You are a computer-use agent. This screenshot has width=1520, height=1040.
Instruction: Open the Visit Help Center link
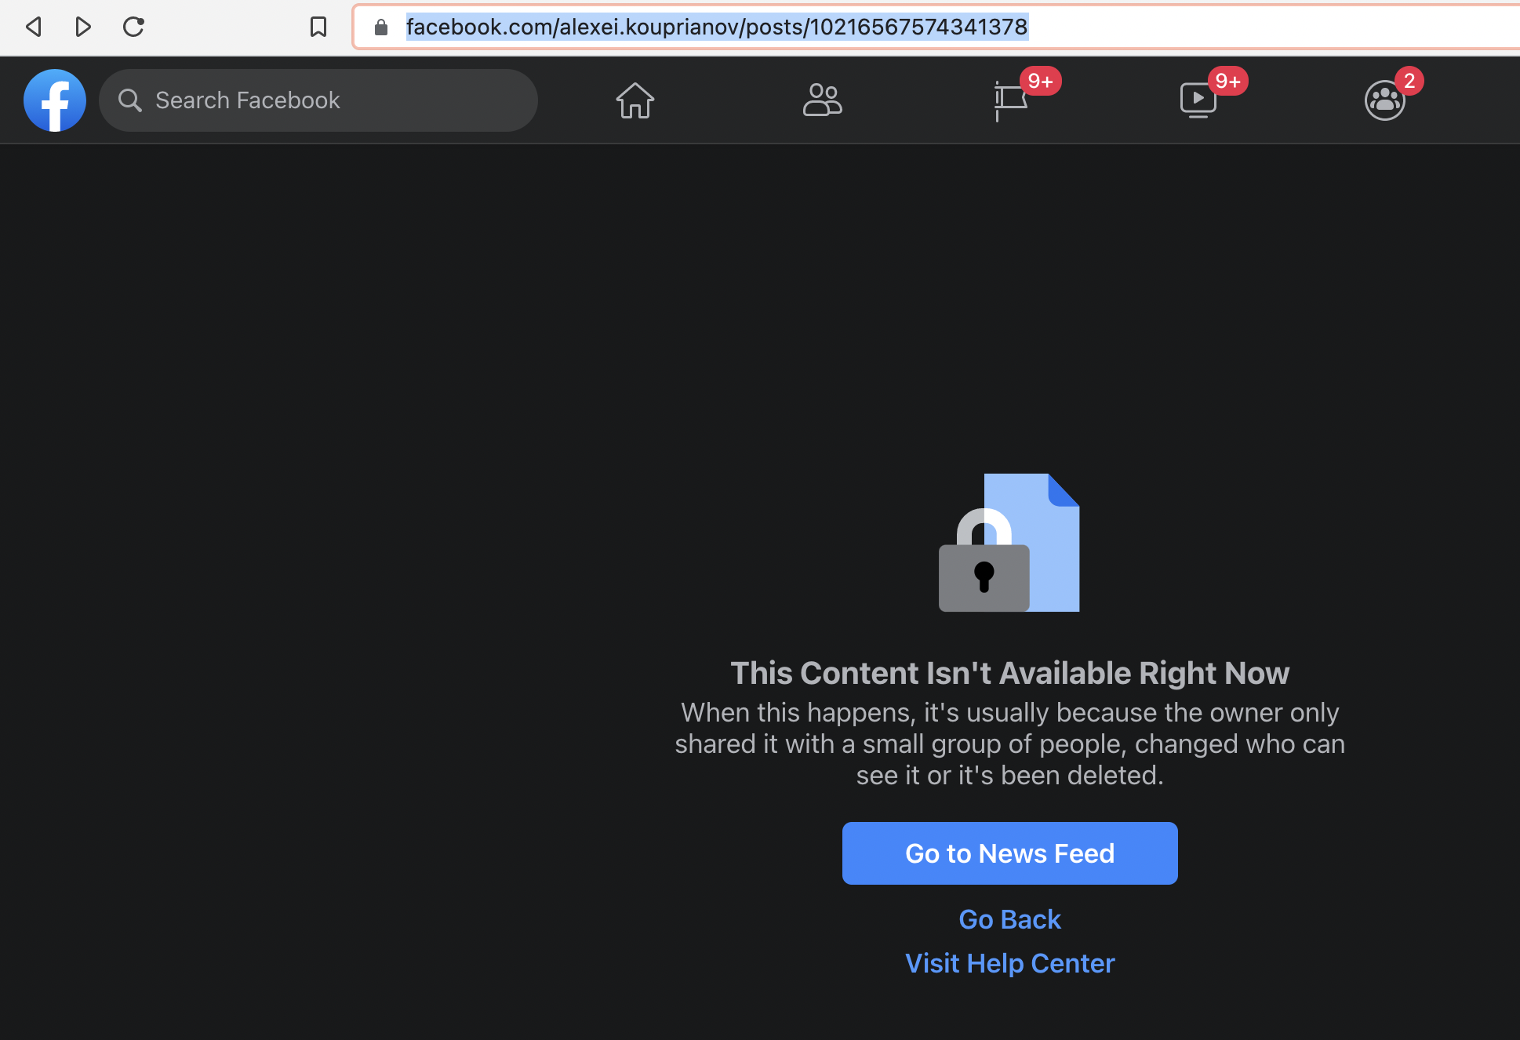click(1010, 963)
